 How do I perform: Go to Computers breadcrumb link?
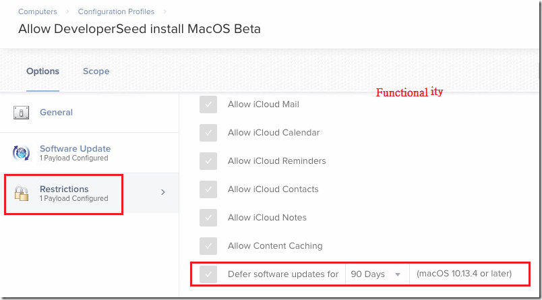click(x=38, y=11)
